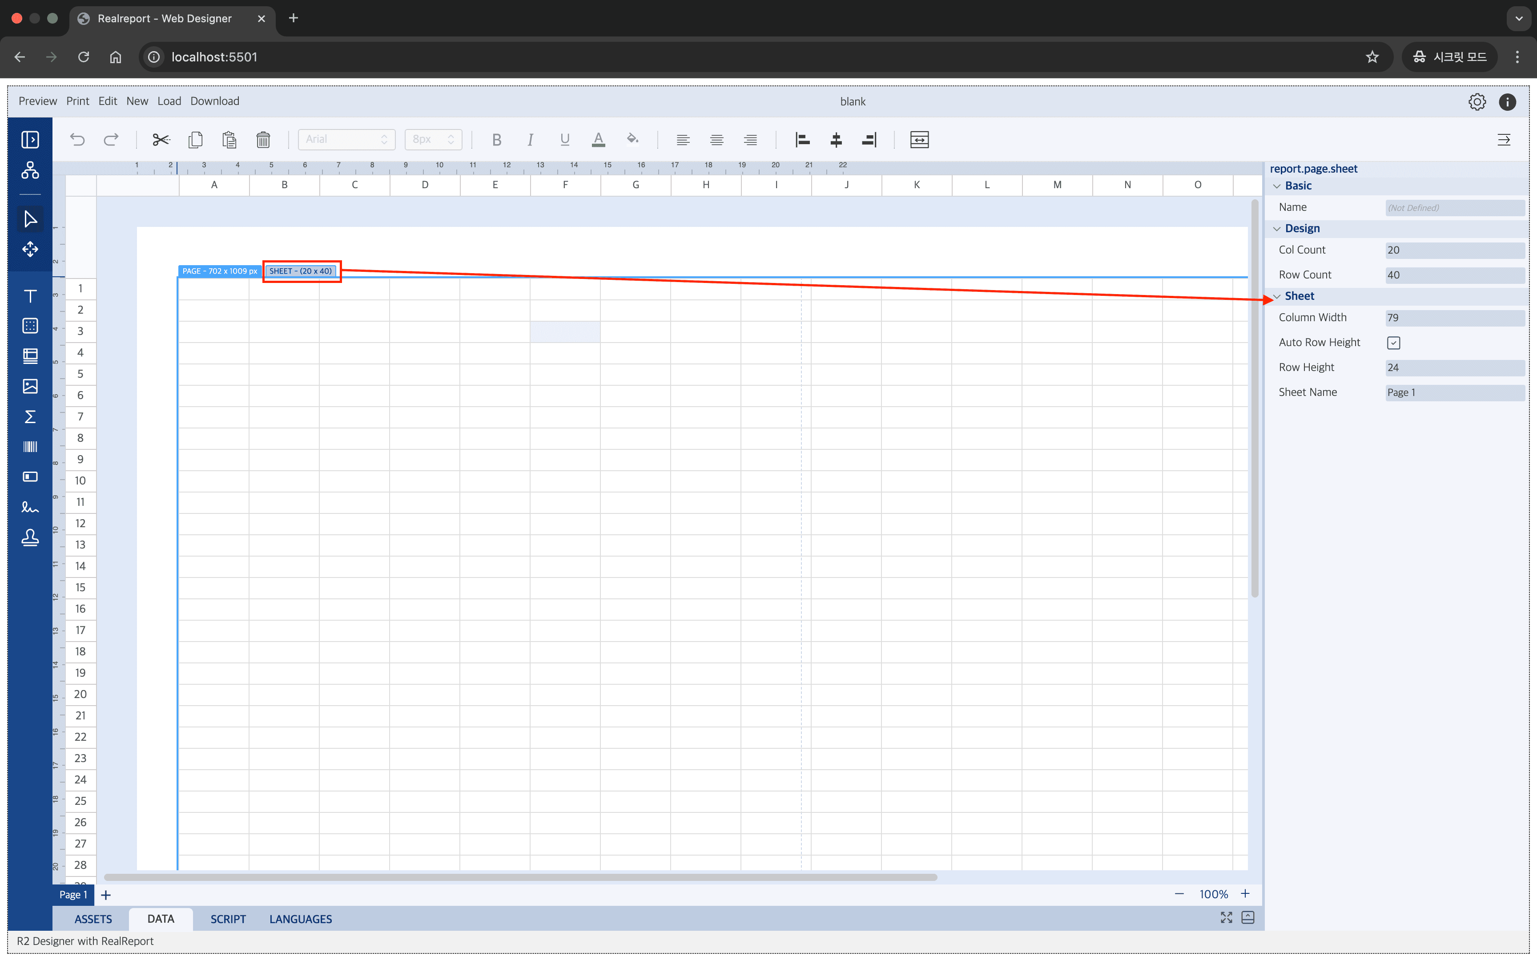
Task: Click the Download menu item
Action: coord(215,101)
